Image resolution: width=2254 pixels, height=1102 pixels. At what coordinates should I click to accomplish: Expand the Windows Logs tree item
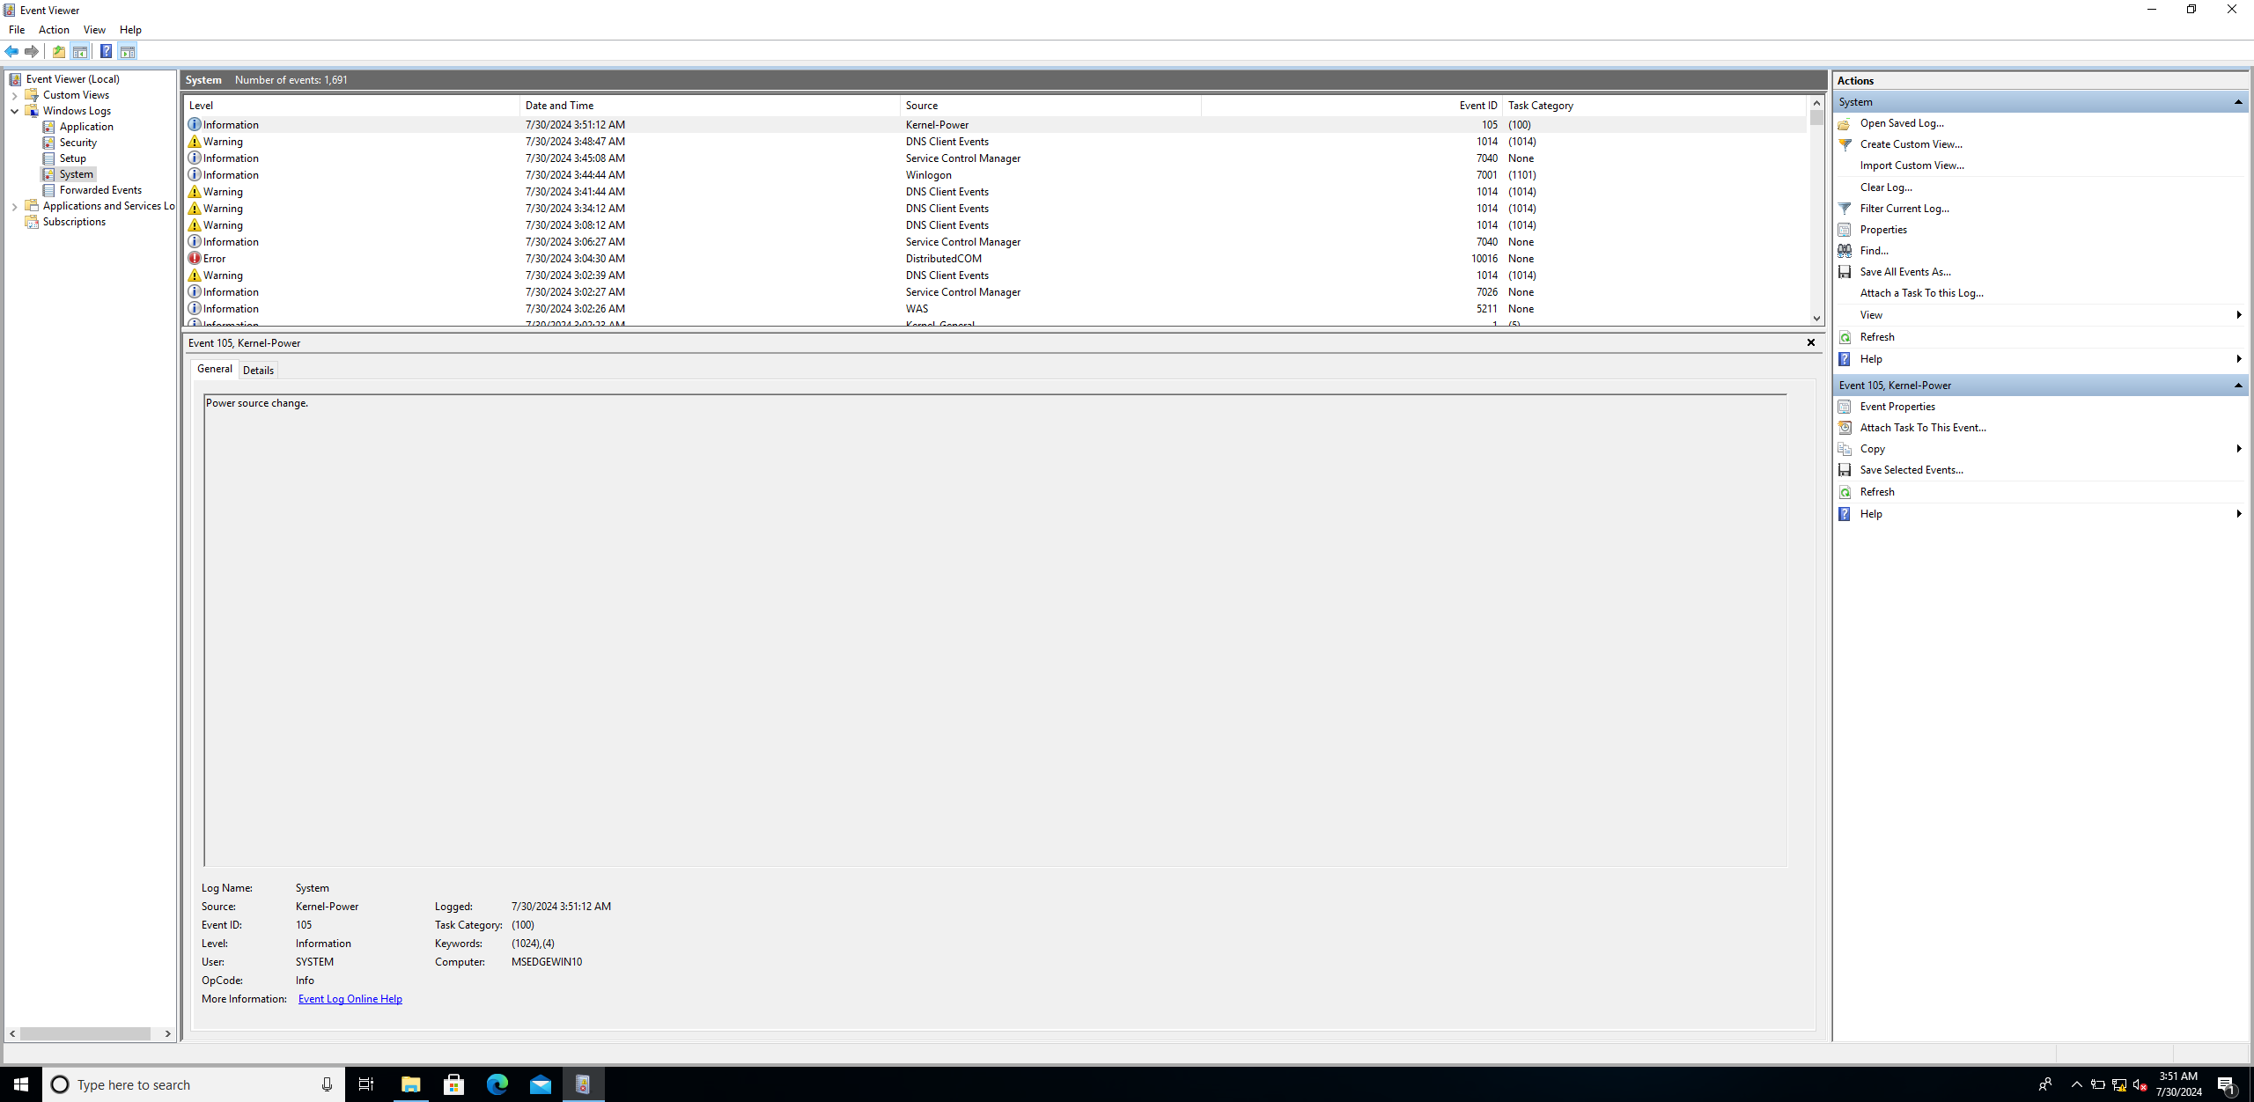(14, 111)
